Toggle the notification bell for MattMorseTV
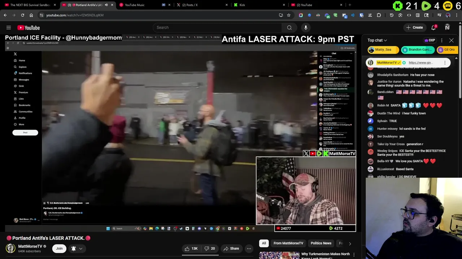Image resolution: width=462 pixels, height=259 pixels. [x=74, y=249]
